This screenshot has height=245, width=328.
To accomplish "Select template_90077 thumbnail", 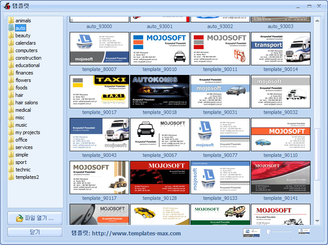I will click(220, 135).
